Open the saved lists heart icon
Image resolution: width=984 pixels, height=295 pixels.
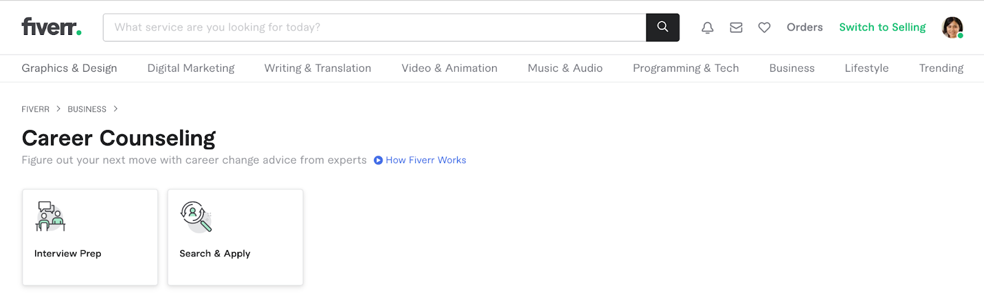click(764, 28)
